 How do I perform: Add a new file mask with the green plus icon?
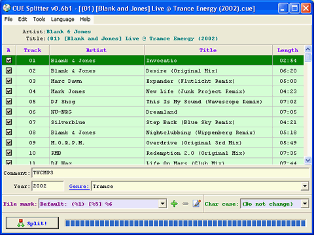pyautogui.click(x=174, y=204)
